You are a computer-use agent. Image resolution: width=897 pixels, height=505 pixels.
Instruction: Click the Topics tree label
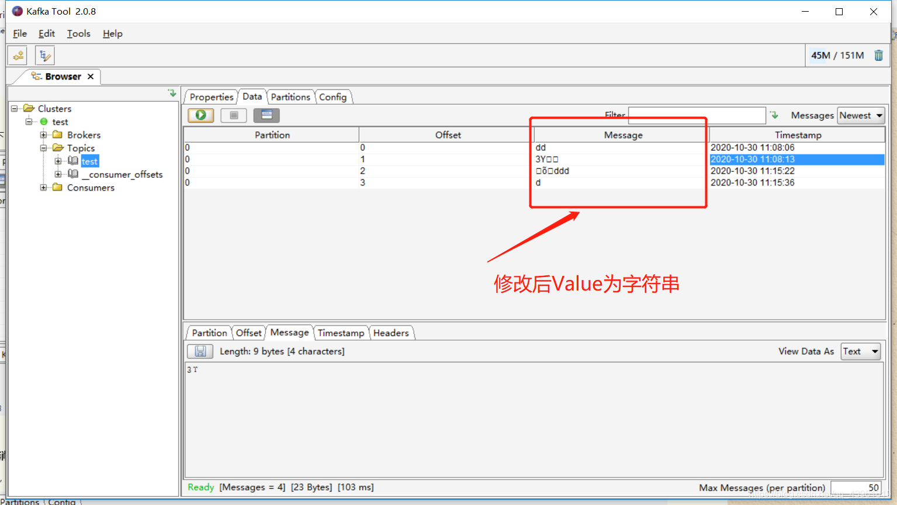coord(81,148)
